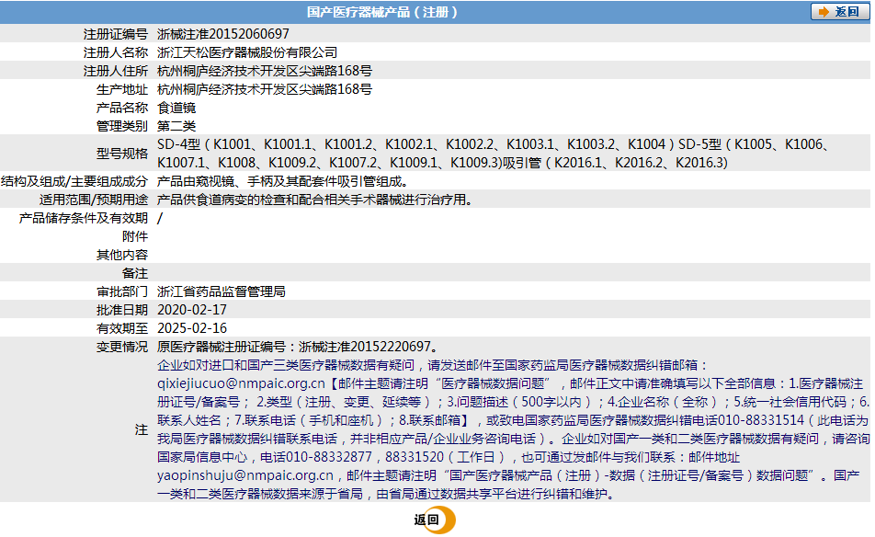
Task: Select the 产品储存条件及有效期 label
Action: tap(84, 218)
